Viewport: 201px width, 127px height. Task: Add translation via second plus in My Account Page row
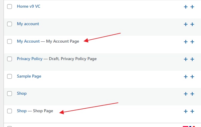tap(192, 42)
